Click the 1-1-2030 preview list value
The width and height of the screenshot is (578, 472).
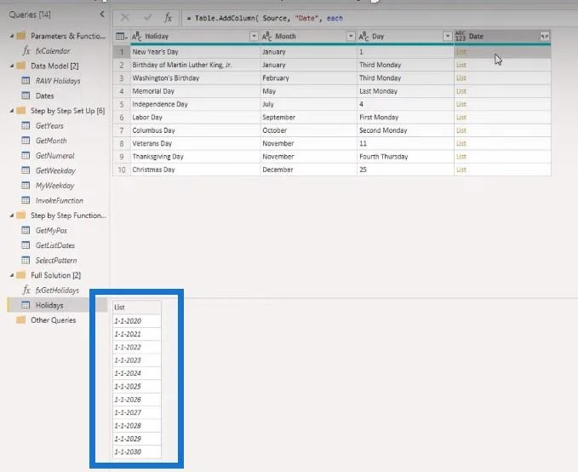pos(137,452)
